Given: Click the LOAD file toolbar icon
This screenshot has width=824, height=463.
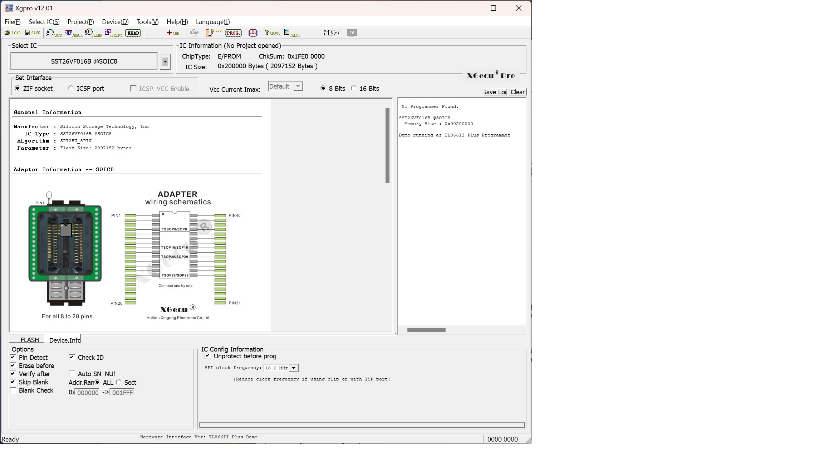Looking at the screenshot, I should click(x=12, y=33).
